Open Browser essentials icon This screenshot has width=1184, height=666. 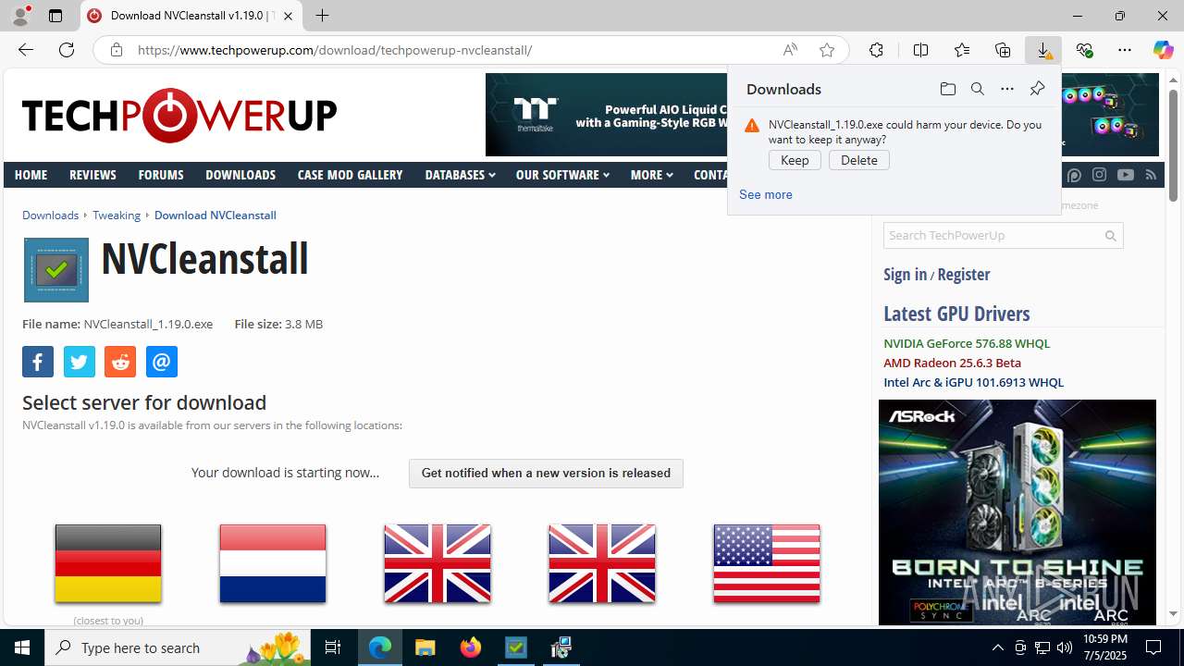click(1084, 50)
